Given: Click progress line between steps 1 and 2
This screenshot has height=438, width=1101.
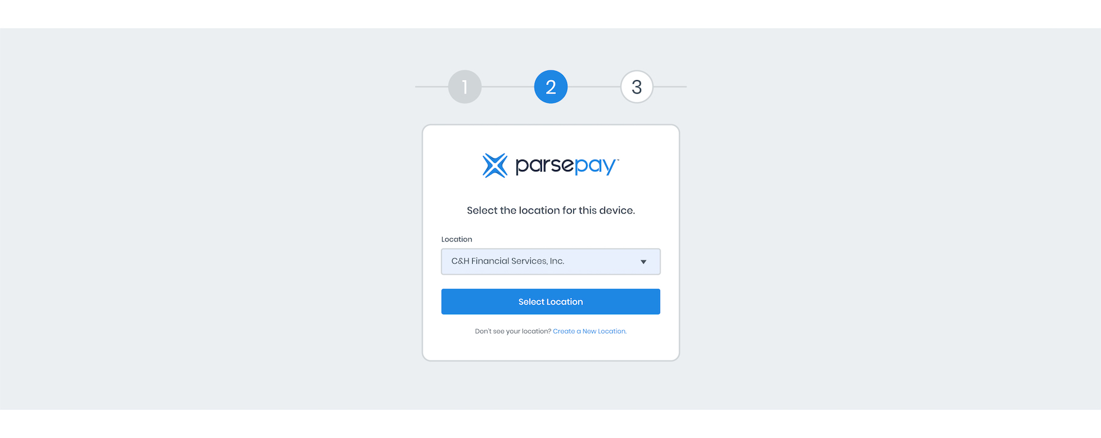Looking at the screenshot, I should (x=508, y=87).
